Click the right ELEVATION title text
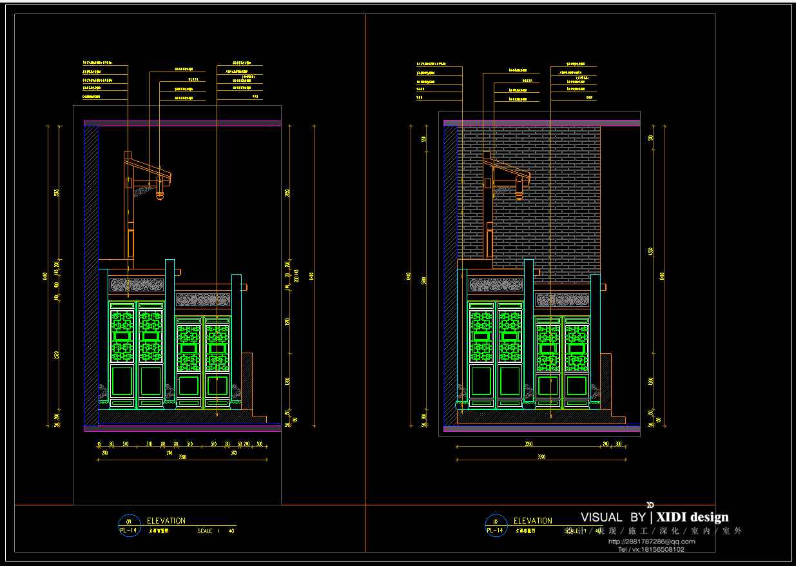The width and height of the screenshot is (796, 566). pyautogui.click(x=532, y=520)
